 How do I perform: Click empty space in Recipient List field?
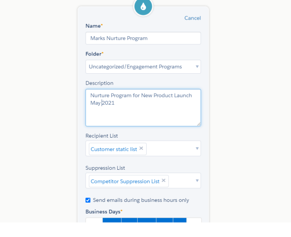point(171,149)
